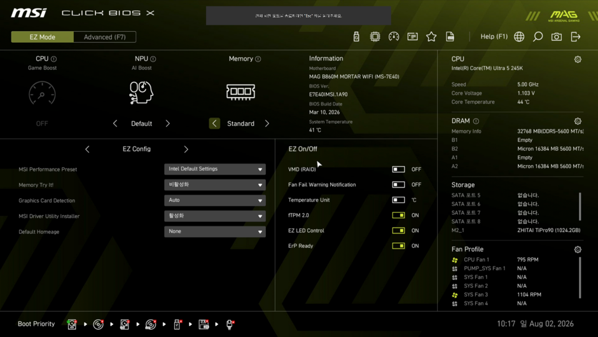The image size is (598, 337).
Task: Click DRAM slot 'B2' row
Action: point(518,149)
